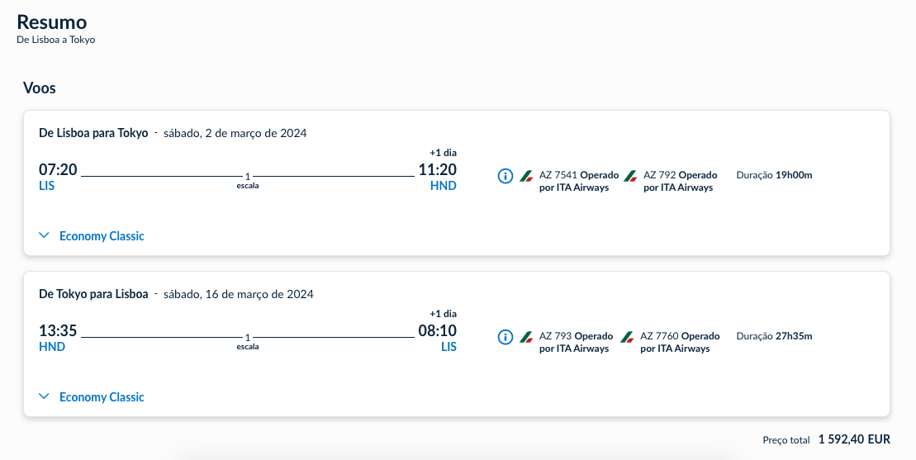Expand chevron next to outbound Economy Classic
The image size is (916, 460).
tap(45, 236)
